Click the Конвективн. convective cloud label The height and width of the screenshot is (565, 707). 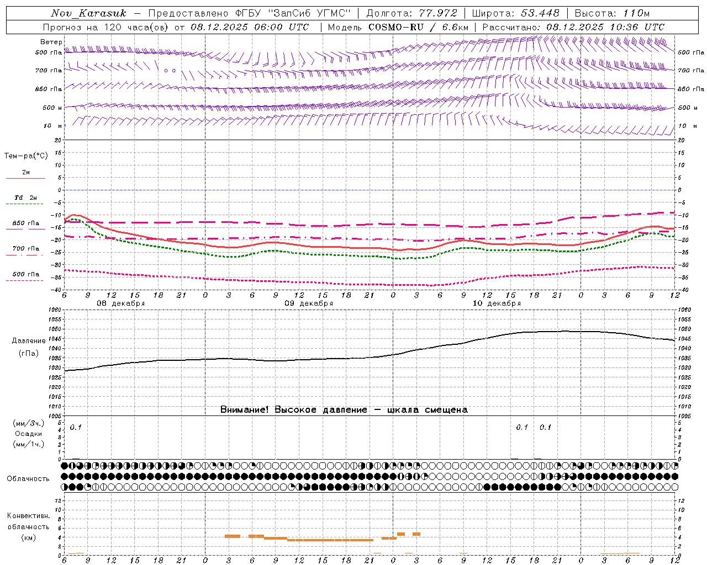(28, 516)
